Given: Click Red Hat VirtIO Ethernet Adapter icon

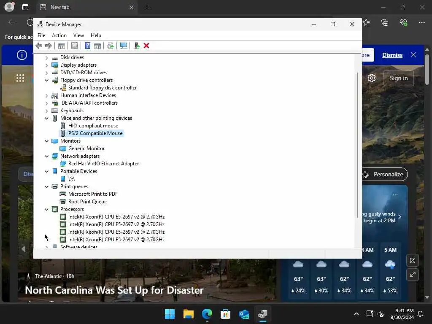Looking at the screenshot, I should pyautogui.click(x=63, y=164).
